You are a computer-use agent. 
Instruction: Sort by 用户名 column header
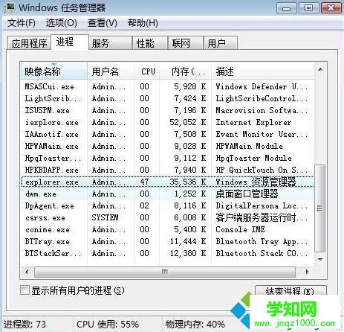(111, 71)
